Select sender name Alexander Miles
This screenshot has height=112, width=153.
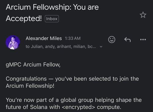tap(44, 38)
